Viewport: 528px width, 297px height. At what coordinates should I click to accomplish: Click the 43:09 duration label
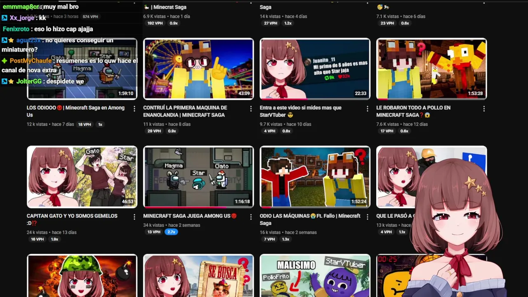244,94
